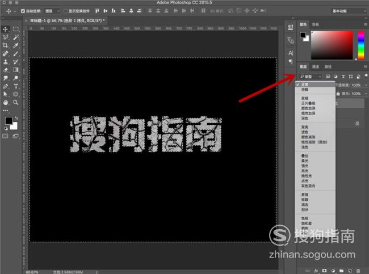
Task: Select the Rectangular Marquee tool
Action: tap(16, 29)
